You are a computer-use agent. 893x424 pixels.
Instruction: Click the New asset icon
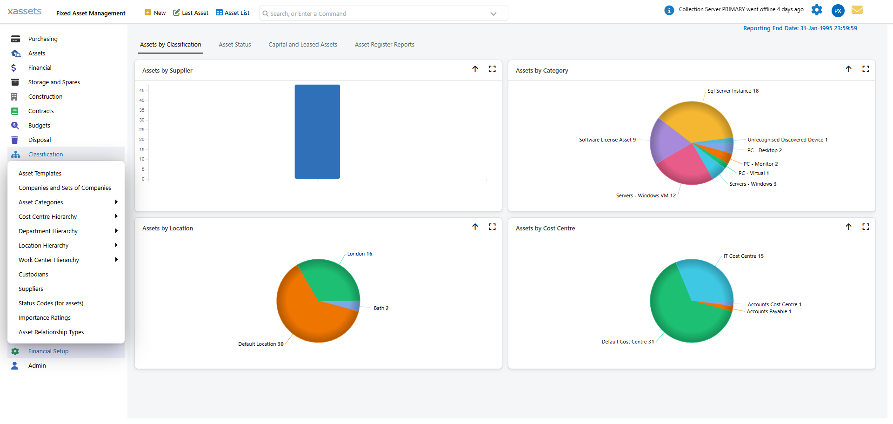pyautogui.click(x=149, y=13)
